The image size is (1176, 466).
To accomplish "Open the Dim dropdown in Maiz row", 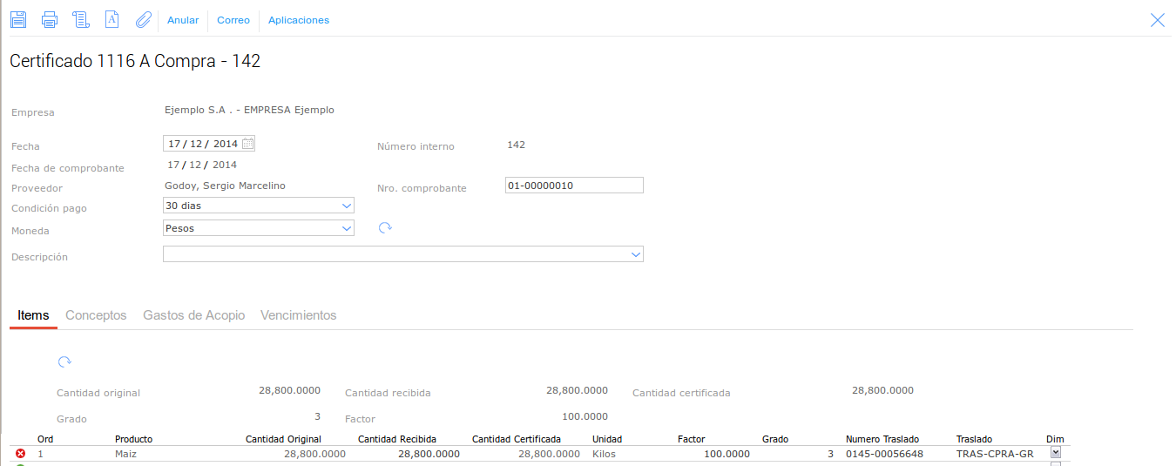I will point(1056,453).
